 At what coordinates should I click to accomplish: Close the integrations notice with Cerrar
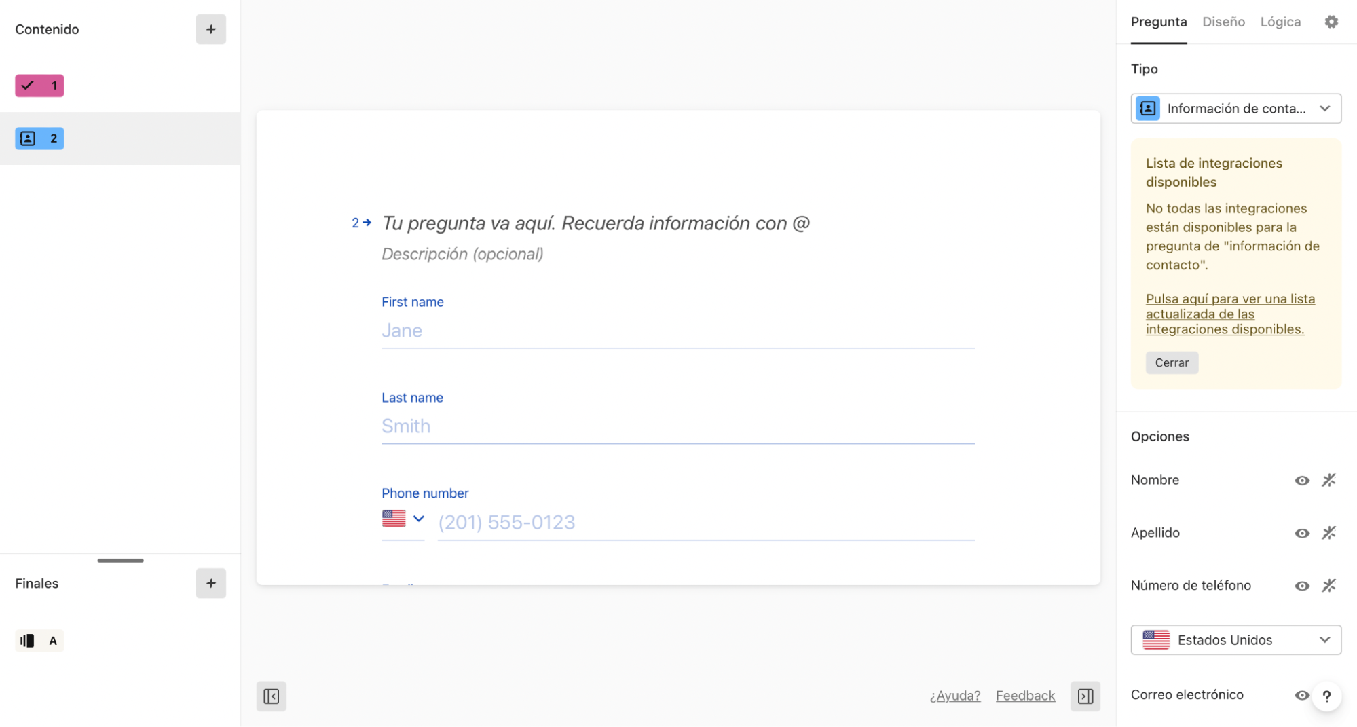(1172, 362)
